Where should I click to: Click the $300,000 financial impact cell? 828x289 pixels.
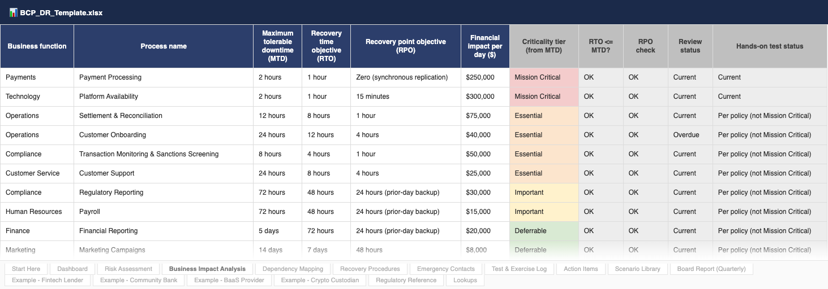[485, 97]
